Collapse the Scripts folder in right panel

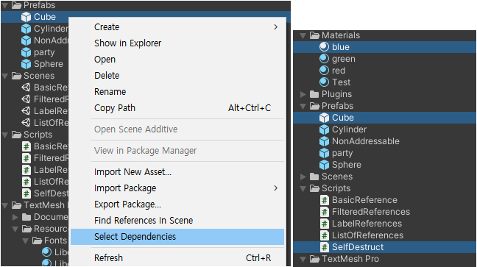tap(303, 188)
